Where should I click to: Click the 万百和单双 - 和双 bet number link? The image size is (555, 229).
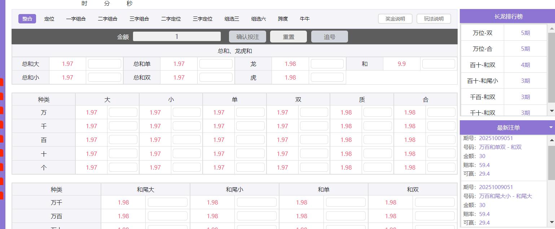point(500,147)
